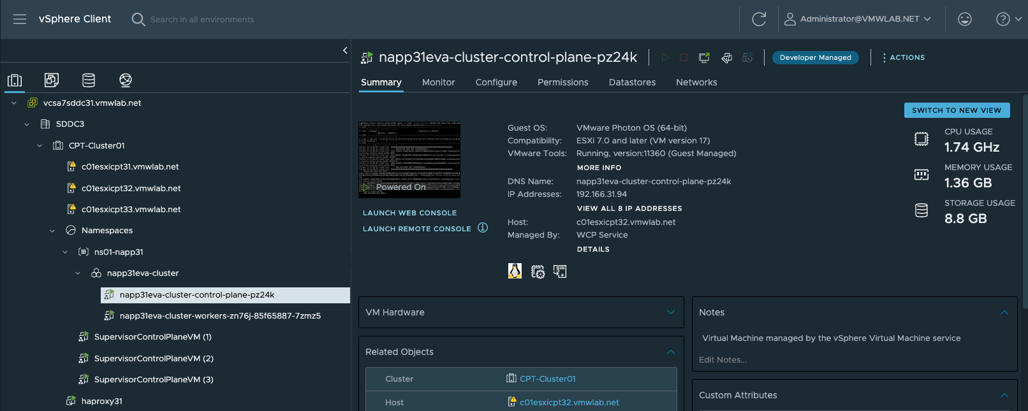
Task: Open the Summary tab
Action: (381, 82)
